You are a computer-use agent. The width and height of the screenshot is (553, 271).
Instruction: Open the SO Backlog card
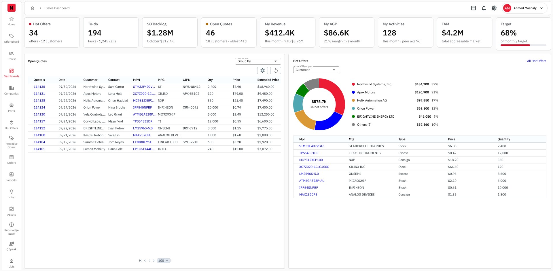170,32
